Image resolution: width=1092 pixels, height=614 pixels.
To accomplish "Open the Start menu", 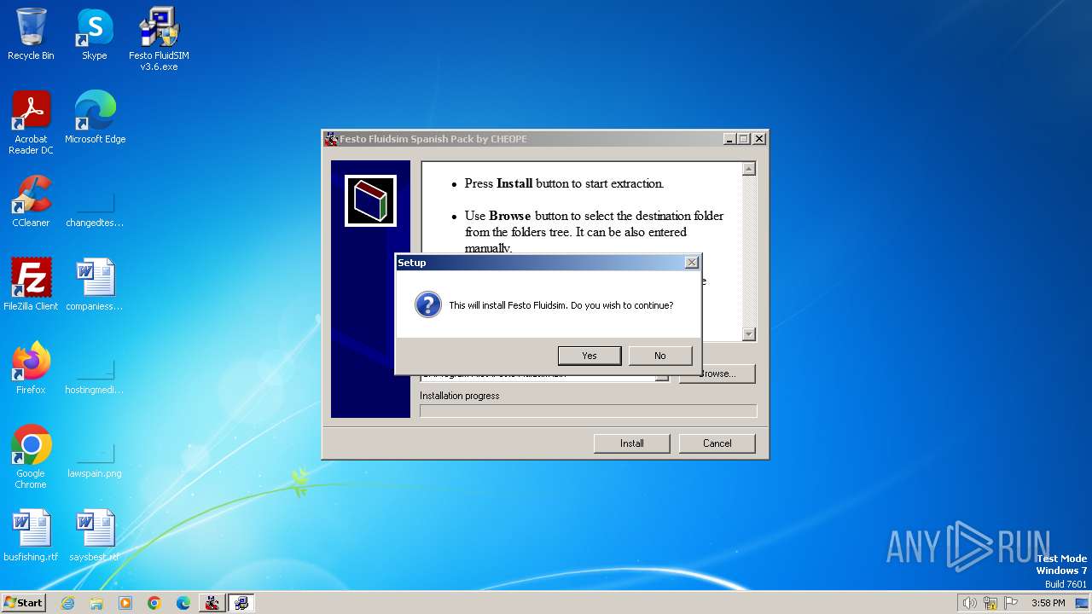I will 23,602.
